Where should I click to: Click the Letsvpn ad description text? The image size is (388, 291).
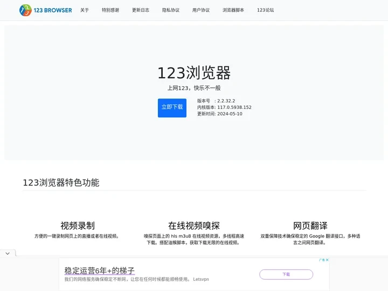pos(136,279)
